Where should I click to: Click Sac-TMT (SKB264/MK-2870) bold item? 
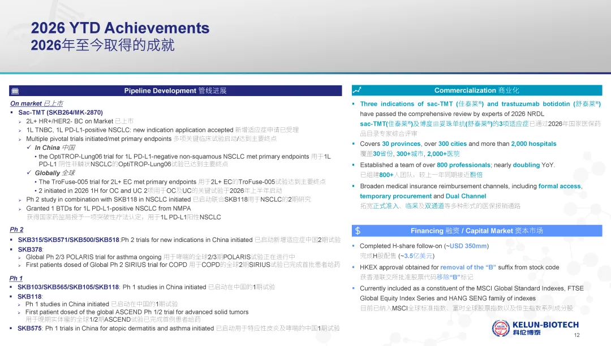[x=61, y=113]
